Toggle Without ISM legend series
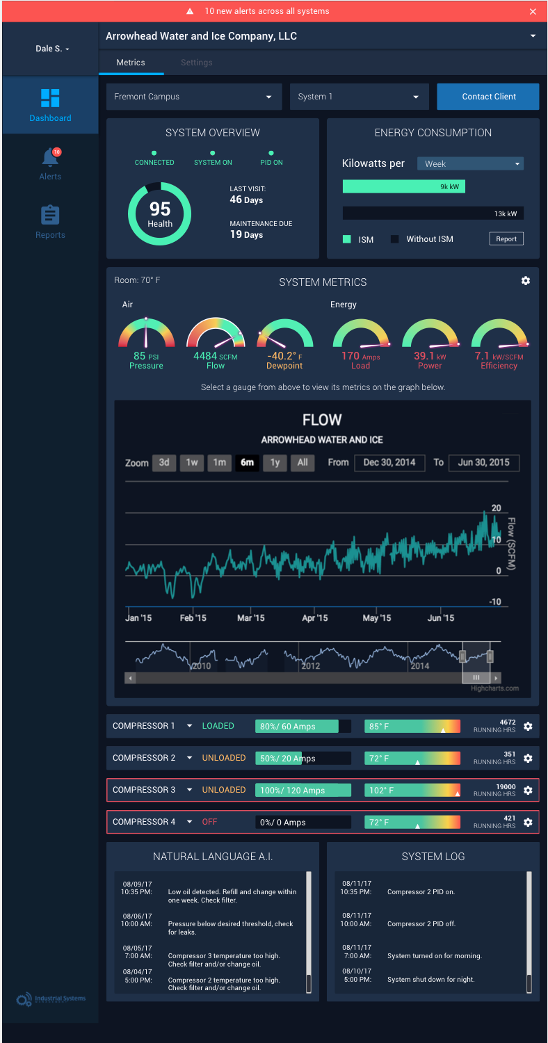 pos(421,239)
